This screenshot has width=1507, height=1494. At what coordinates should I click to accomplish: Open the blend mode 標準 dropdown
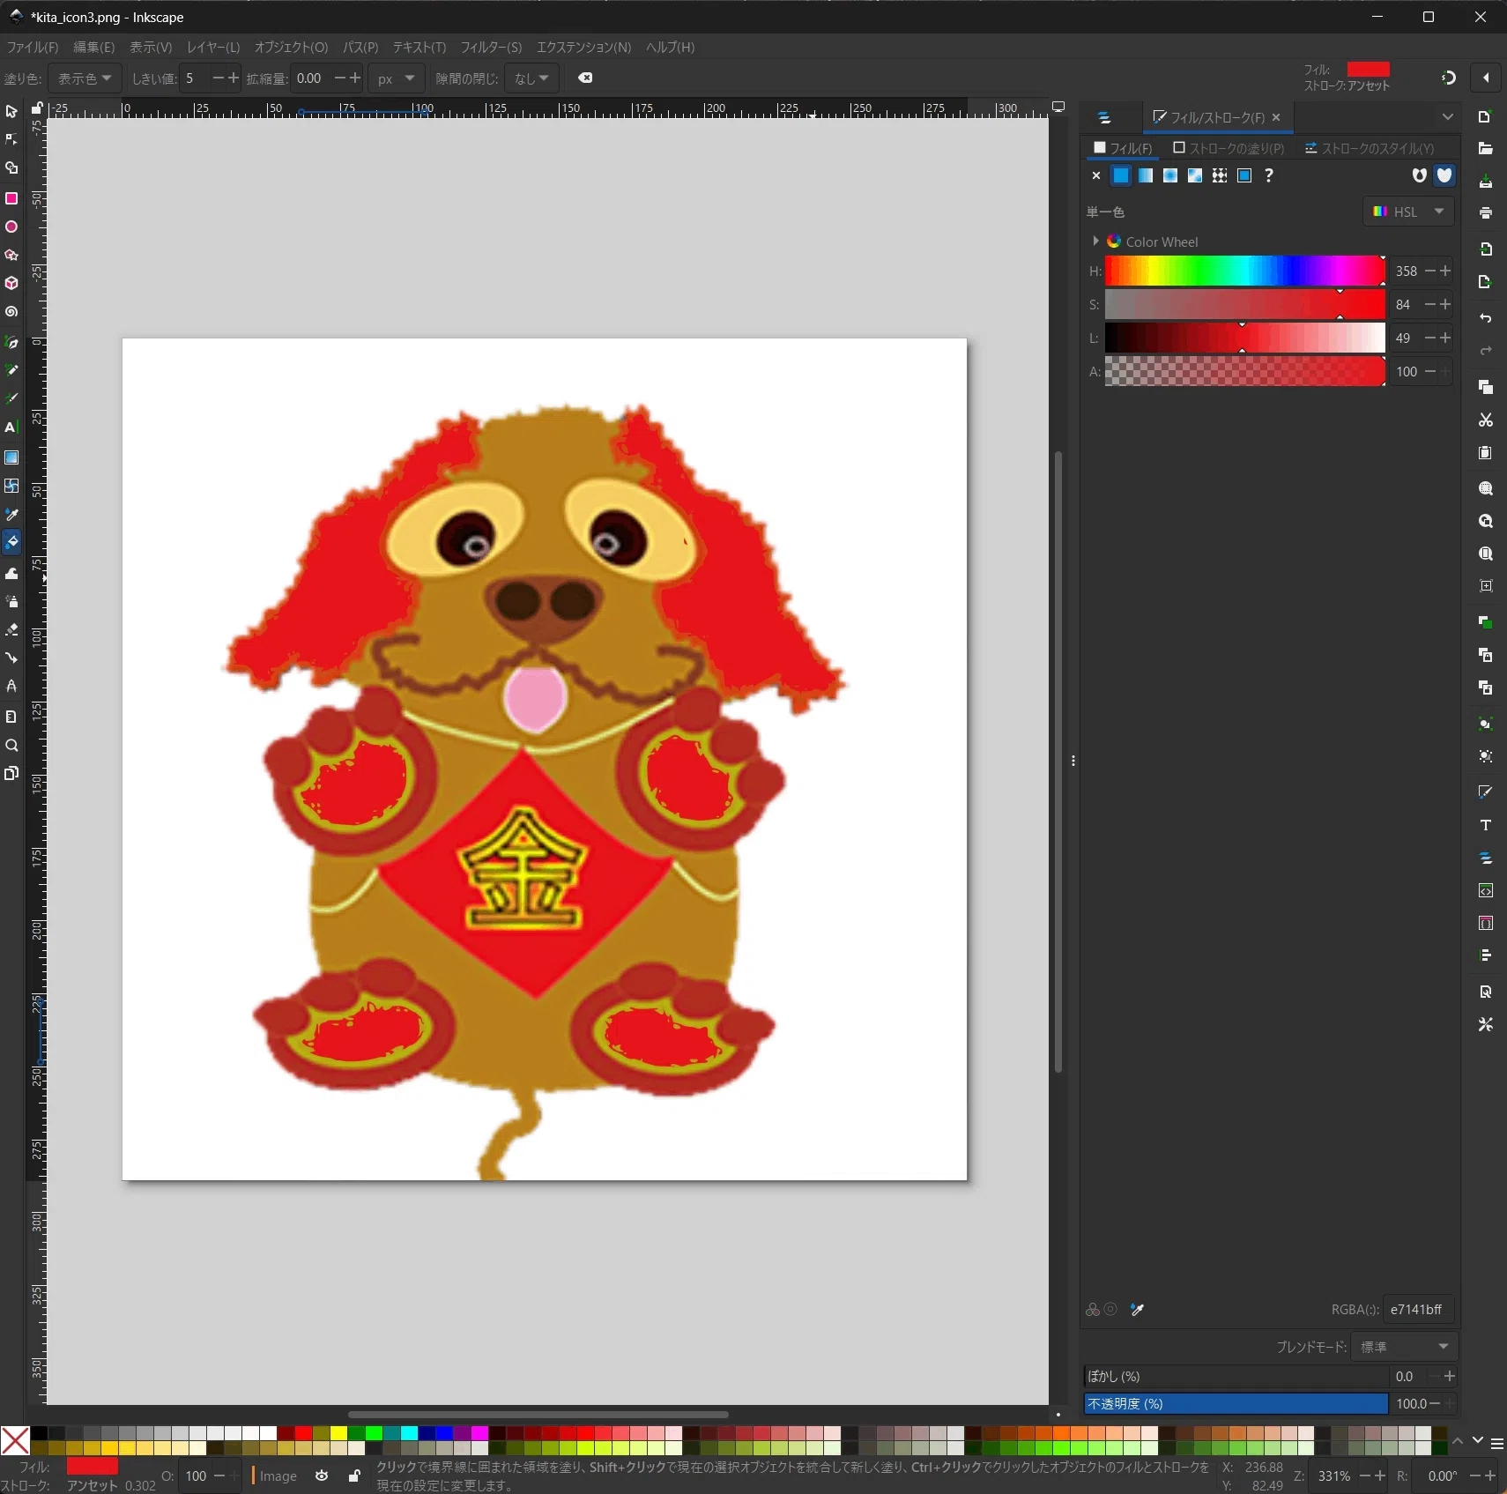1405,1347
